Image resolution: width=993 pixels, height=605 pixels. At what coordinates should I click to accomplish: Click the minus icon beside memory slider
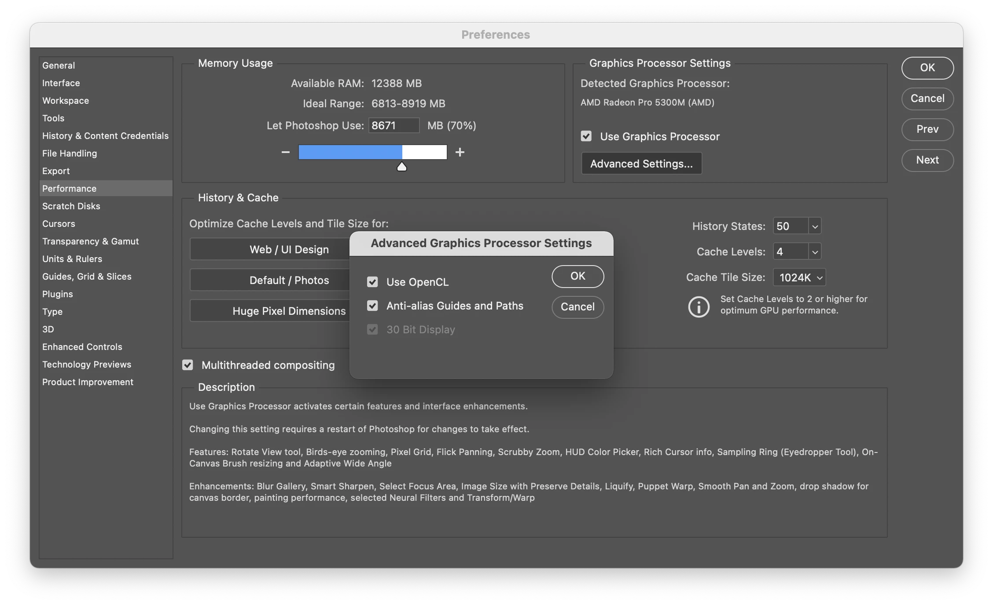(x=285, y=152)
